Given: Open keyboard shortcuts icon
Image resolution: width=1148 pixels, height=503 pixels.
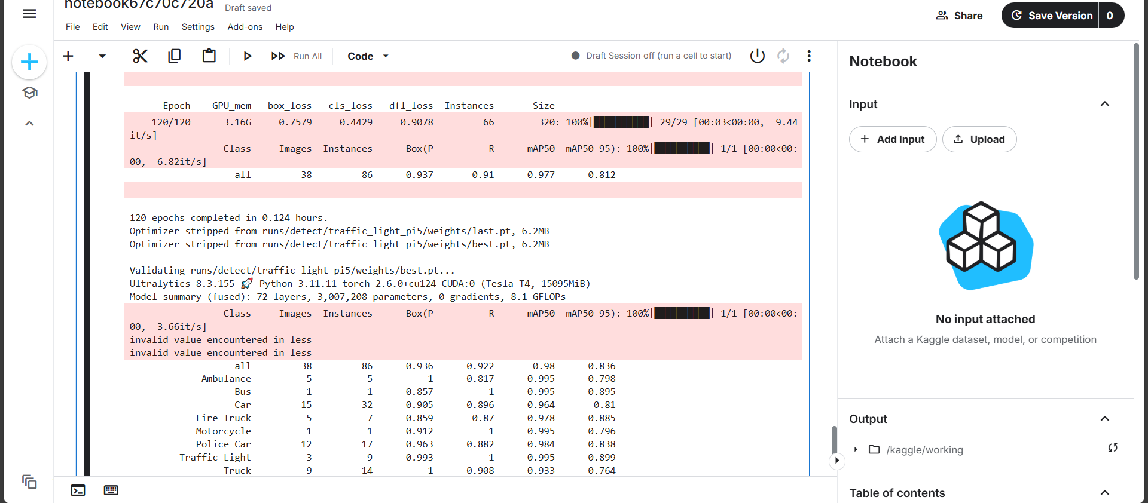Looking at the screenshot, I should point(111,490).
